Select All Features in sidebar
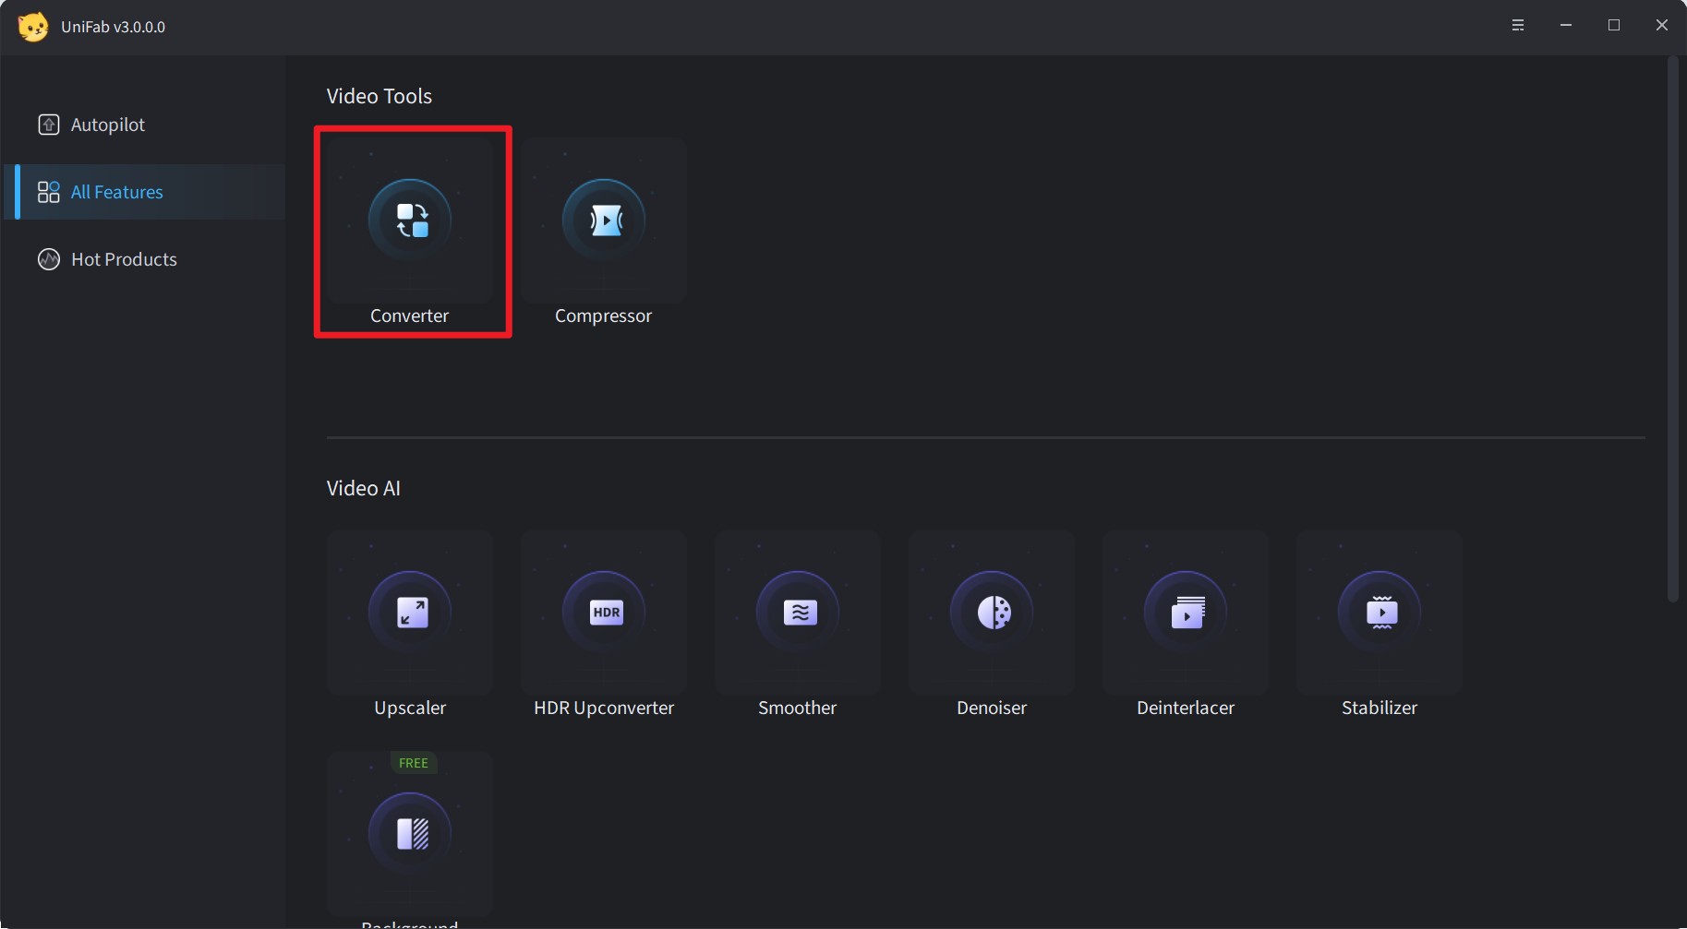The width and height of the screenshot is (1687, 929). pyautogui.click(x=116, y=192)
